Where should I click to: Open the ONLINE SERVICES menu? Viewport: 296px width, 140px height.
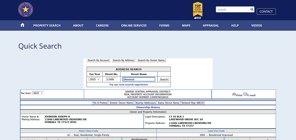point(134,26)
